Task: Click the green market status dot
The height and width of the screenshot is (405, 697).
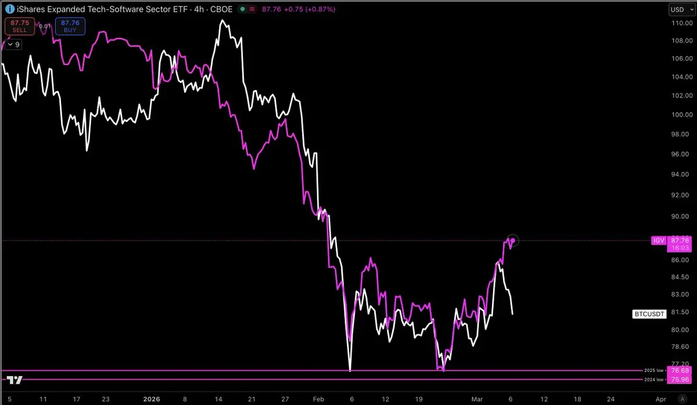Action: point(241,9)
